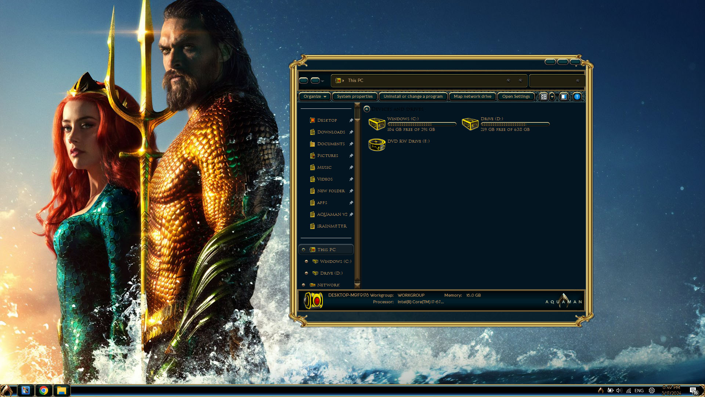Launch Google Chrome from the taskbar
Viewport: 705px width, 397px height.
click(44, 390)
